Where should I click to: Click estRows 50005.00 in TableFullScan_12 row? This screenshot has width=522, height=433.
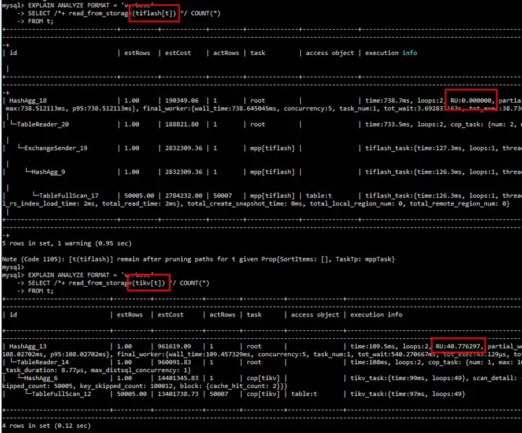pyautogui.click(x=132, y=394)
